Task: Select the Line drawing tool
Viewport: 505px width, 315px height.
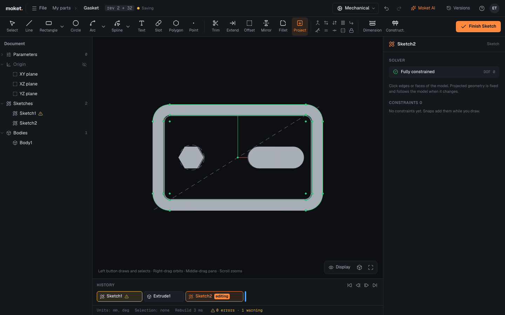Action: pos(29,26)
